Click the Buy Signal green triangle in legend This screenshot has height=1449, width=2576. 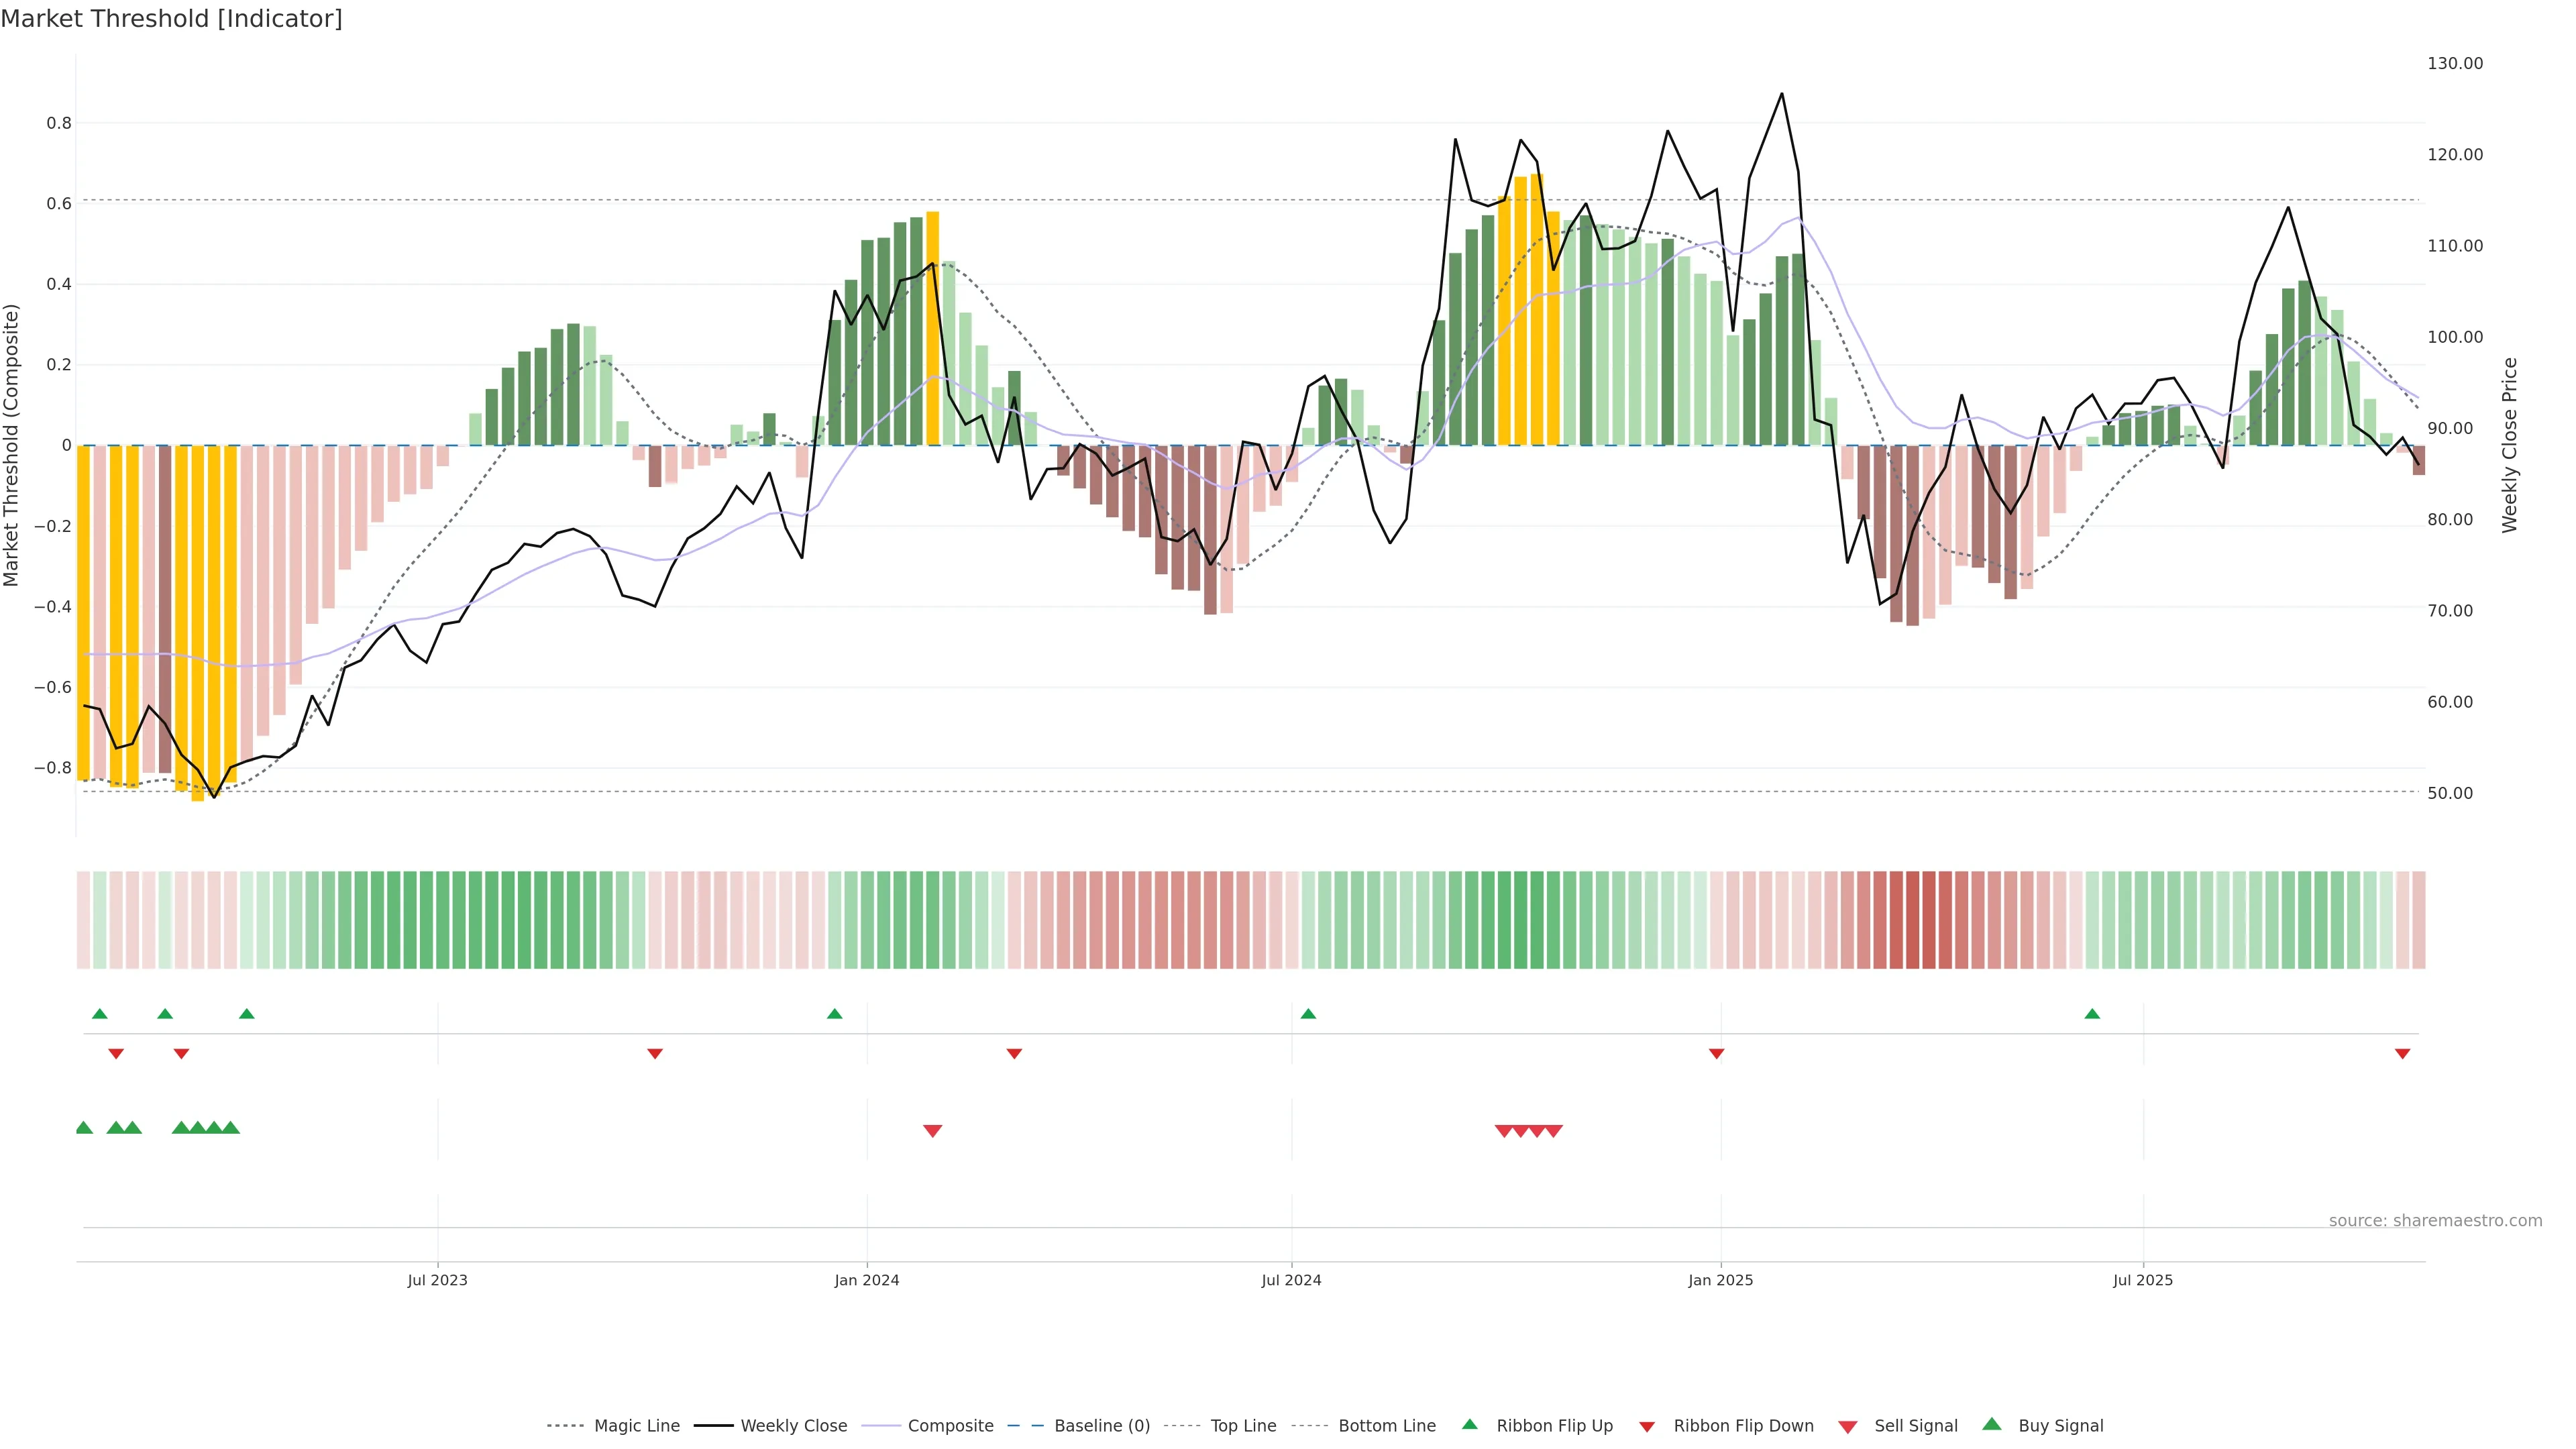(1992, 1424)
